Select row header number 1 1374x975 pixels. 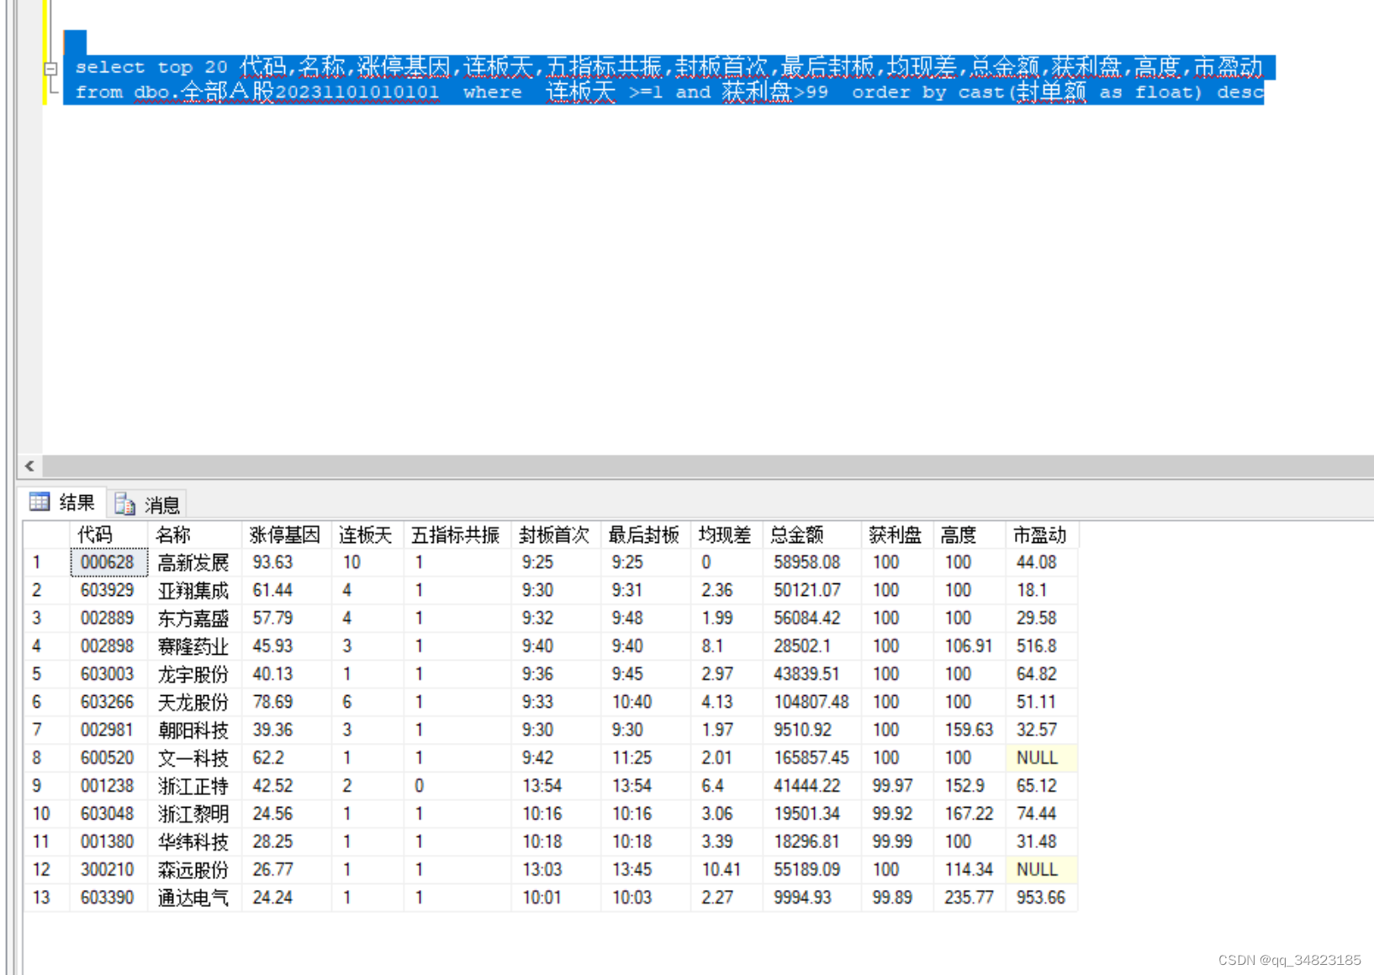(46, 562)
